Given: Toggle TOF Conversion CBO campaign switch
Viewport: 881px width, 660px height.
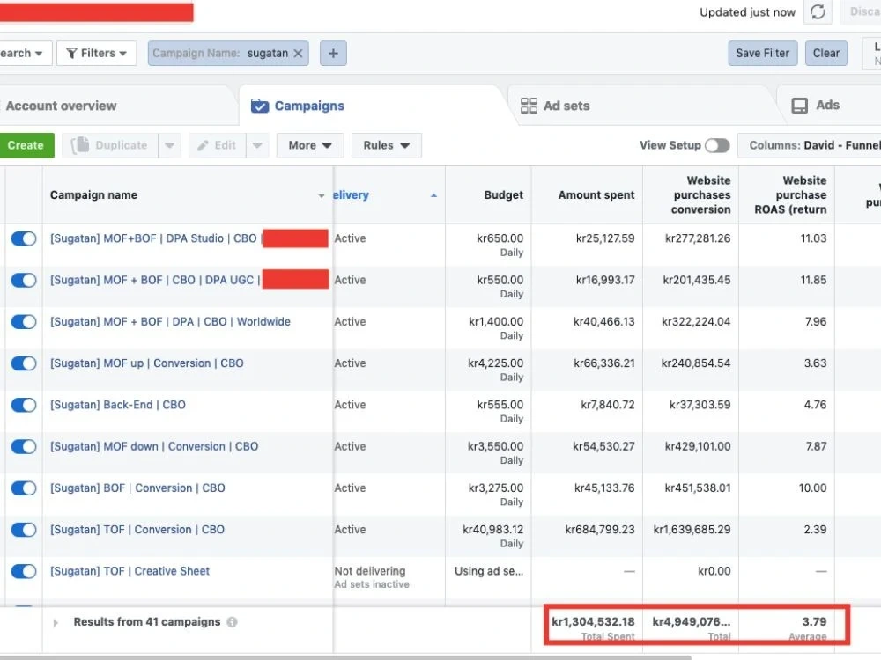Looking at the screenshot, I should click(24, 529).
